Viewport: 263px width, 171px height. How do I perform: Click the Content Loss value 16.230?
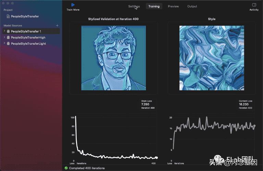243,104
